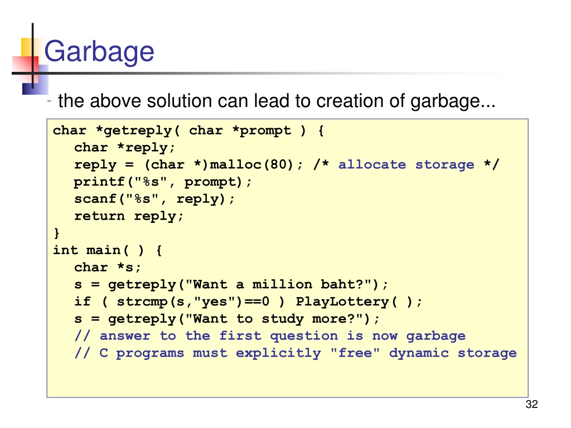Click the comment about explicitly freeing dynamic storage
Viewport: 571px width, 428px height.
click(x=296, y=353)
